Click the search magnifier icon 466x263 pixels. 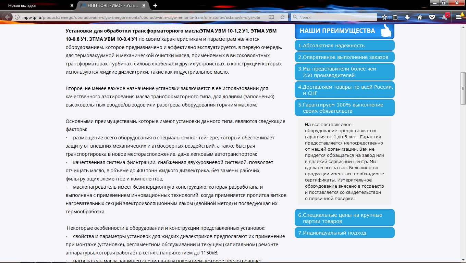295,17
